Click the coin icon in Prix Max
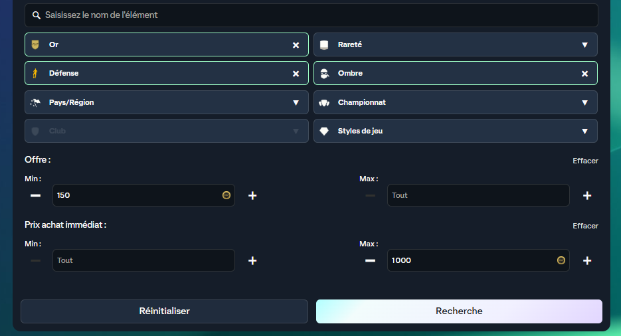621x336 pixels. [x=561, y=260]
